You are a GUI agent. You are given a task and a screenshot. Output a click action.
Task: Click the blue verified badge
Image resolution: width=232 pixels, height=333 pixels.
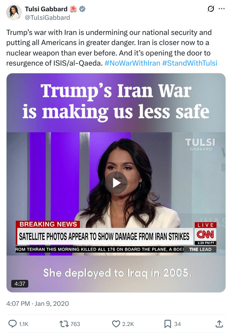[x=82, y=9]
